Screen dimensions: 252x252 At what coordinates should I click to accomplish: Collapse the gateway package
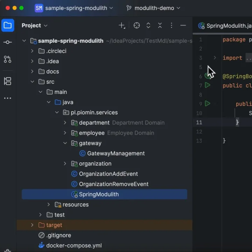click(x=65, y=143)
